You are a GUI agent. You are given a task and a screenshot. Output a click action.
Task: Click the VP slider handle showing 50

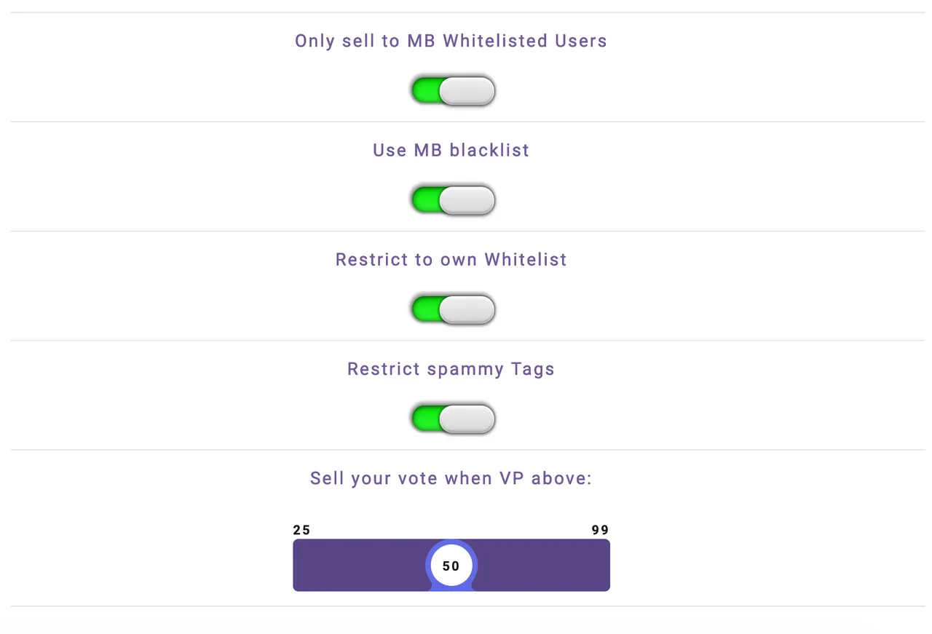coord(451,566)
